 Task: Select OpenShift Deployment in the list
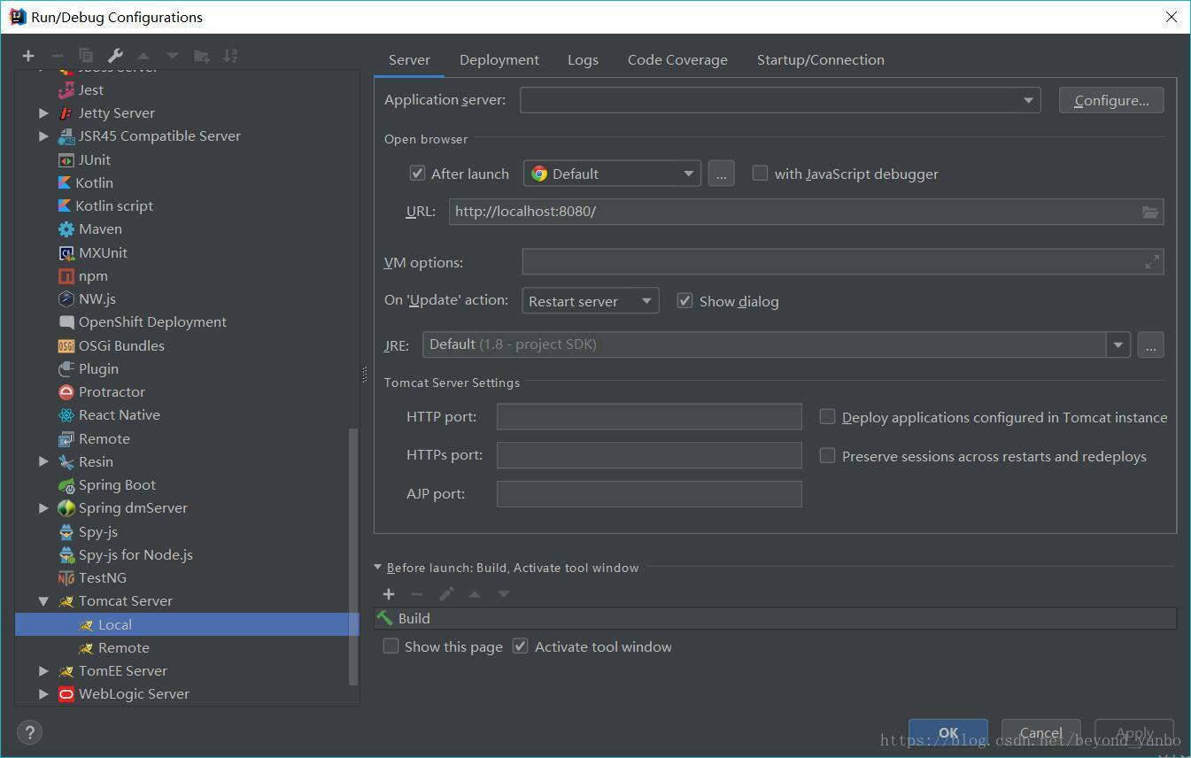point(142,321)
